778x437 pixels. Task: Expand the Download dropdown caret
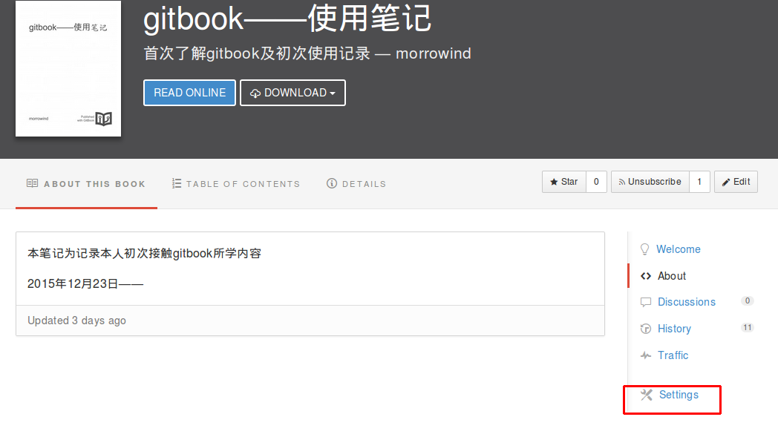pos(333,93)
